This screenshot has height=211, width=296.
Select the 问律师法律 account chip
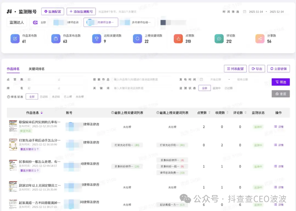pos(101,22)
